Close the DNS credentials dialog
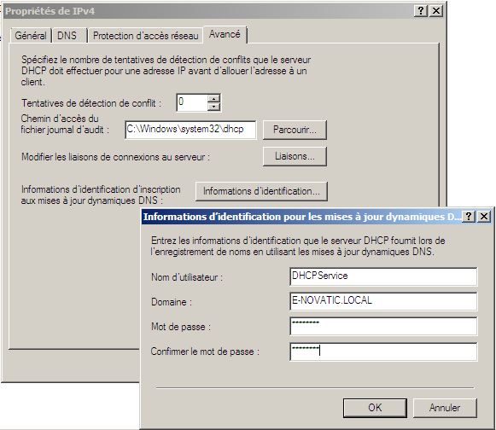The image size is (496, 430). [484, 217]
